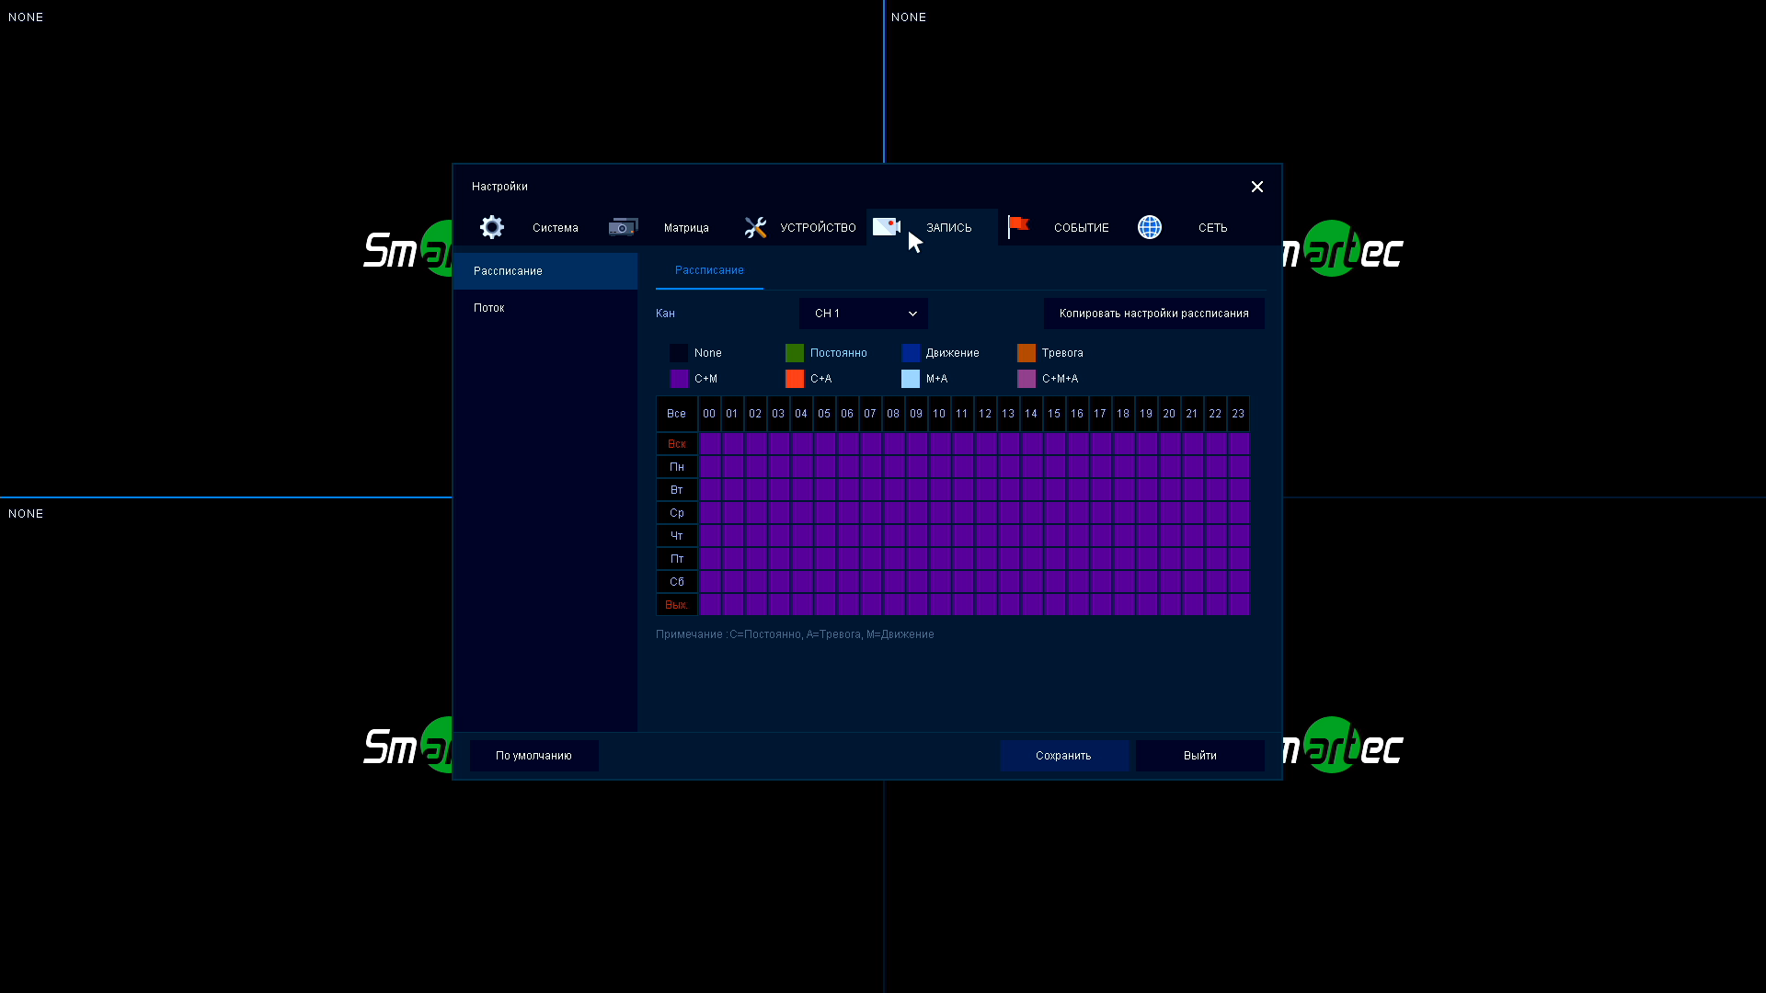This screenshot has width=1766, height=993.
Task: Click the red flag icon for СОБЫТИЕ
Action: tap(1018, 226)
